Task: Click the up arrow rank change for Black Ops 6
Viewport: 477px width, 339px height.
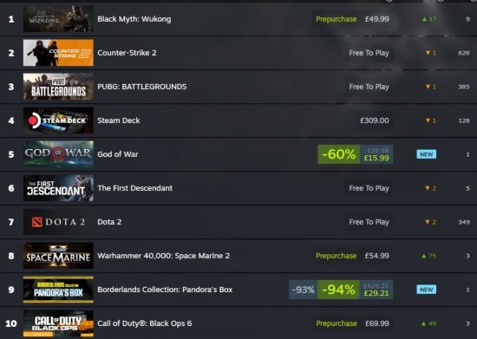Action: tap(424, 323)
